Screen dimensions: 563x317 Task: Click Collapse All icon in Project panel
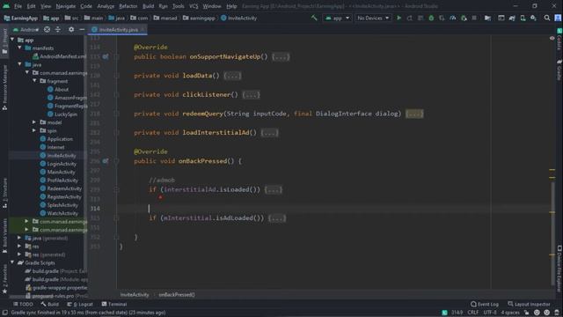tap(58, 29)
